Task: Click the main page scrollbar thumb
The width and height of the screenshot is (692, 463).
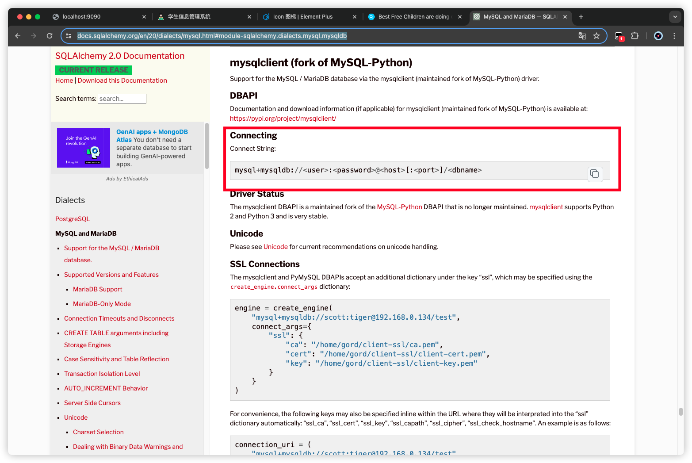Action: [x=681, y=412]
